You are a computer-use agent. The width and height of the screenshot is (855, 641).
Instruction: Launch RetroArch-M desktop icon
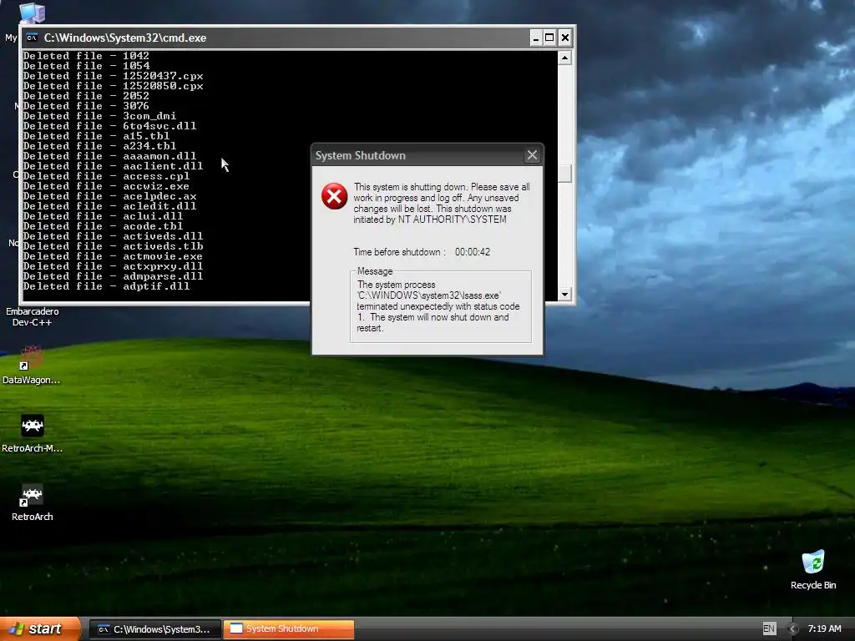[33, 434]
